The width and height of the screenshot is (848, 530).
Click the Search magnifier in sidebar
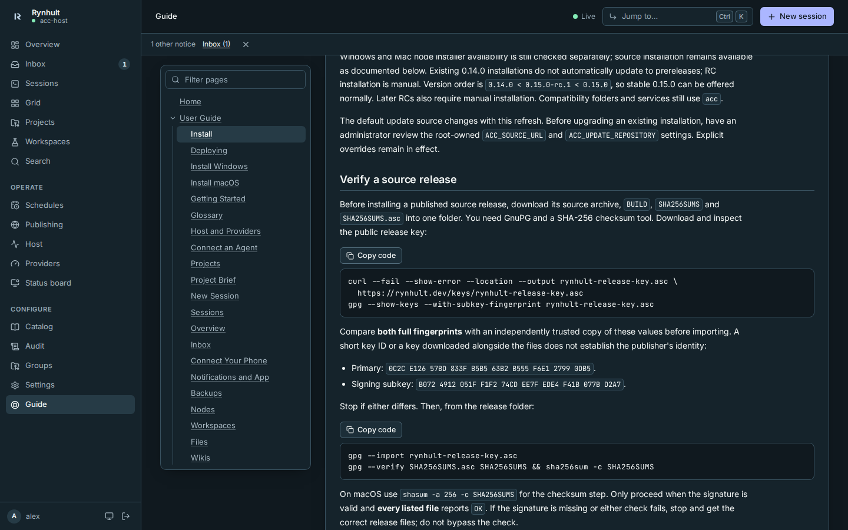15,161
